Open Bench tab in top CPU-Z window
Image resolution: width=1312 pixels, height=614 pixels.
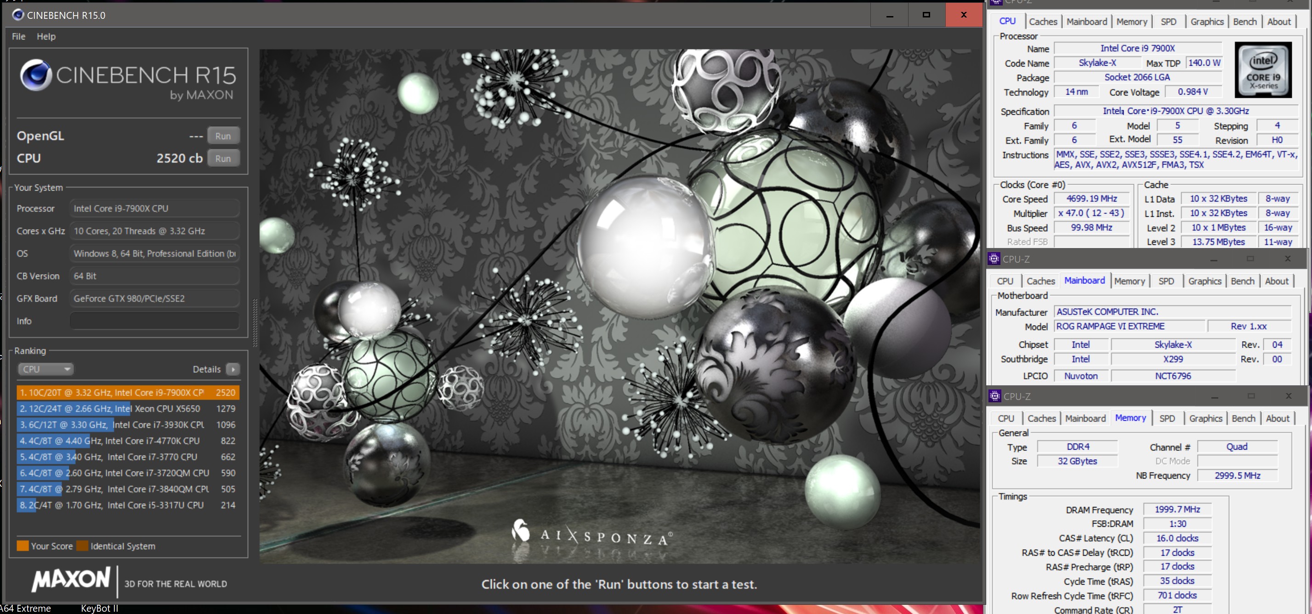[x=1245, y=22]
